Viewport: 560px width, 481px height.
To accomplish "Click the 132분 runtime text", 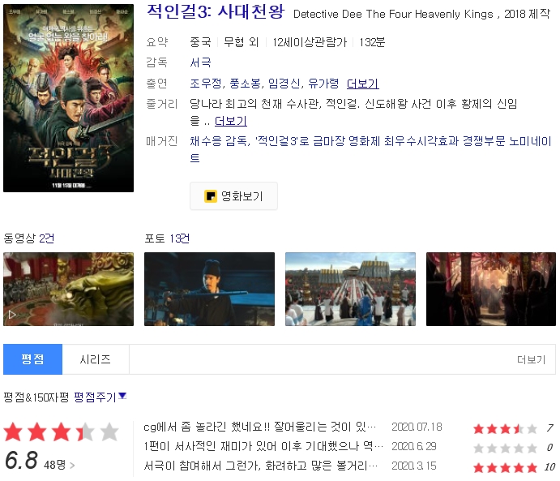I will click(x=372, y=42).
